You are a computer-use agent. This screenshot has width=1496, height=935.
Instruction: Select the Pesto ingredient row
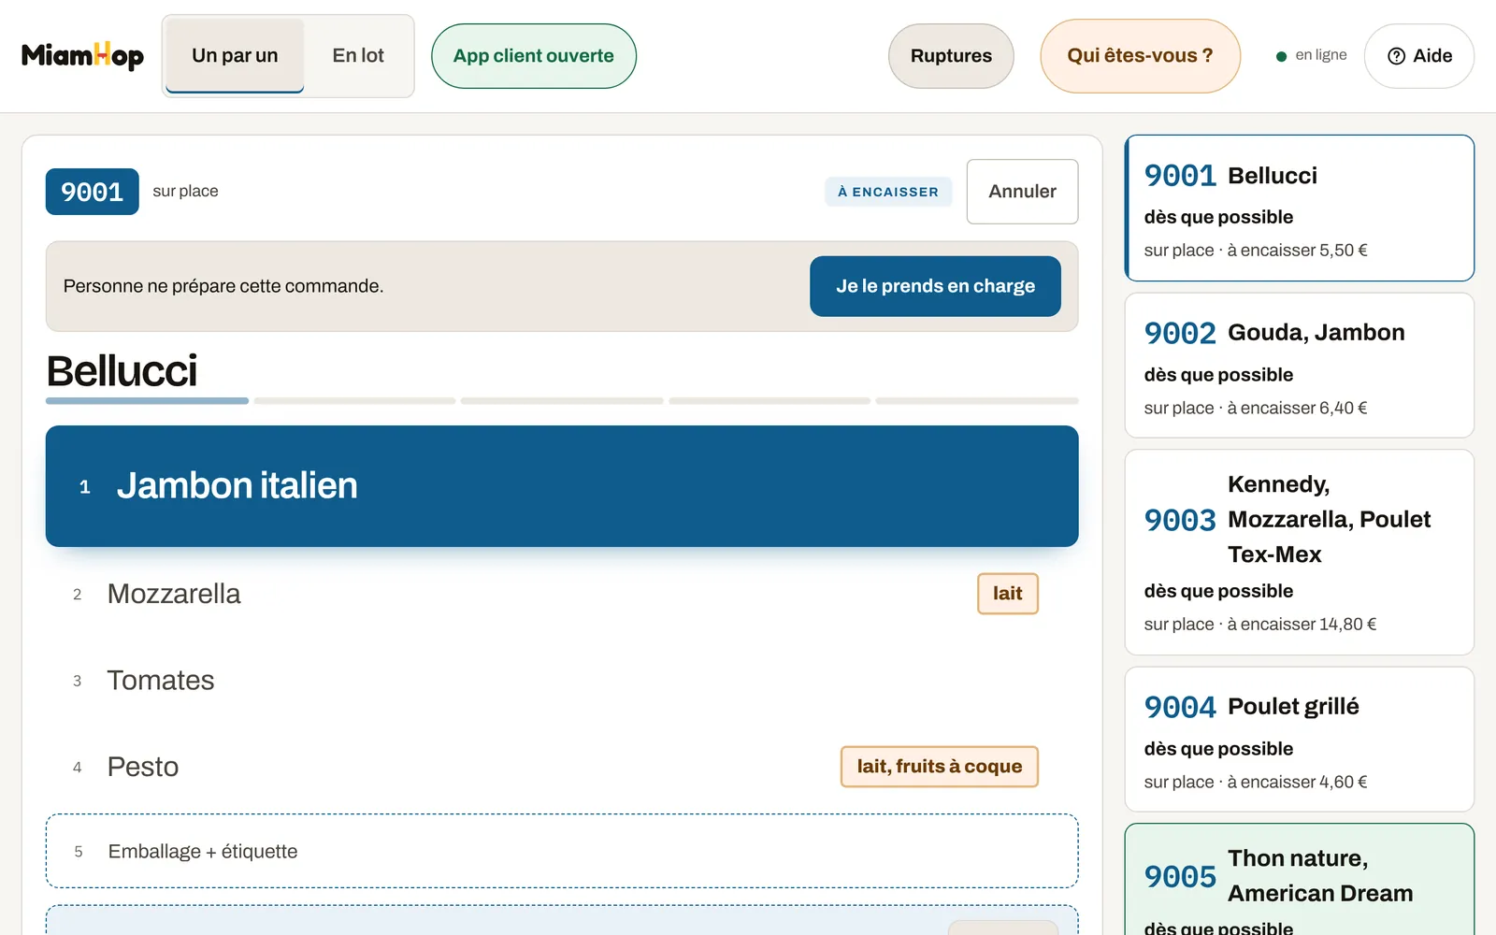(562, 767)
